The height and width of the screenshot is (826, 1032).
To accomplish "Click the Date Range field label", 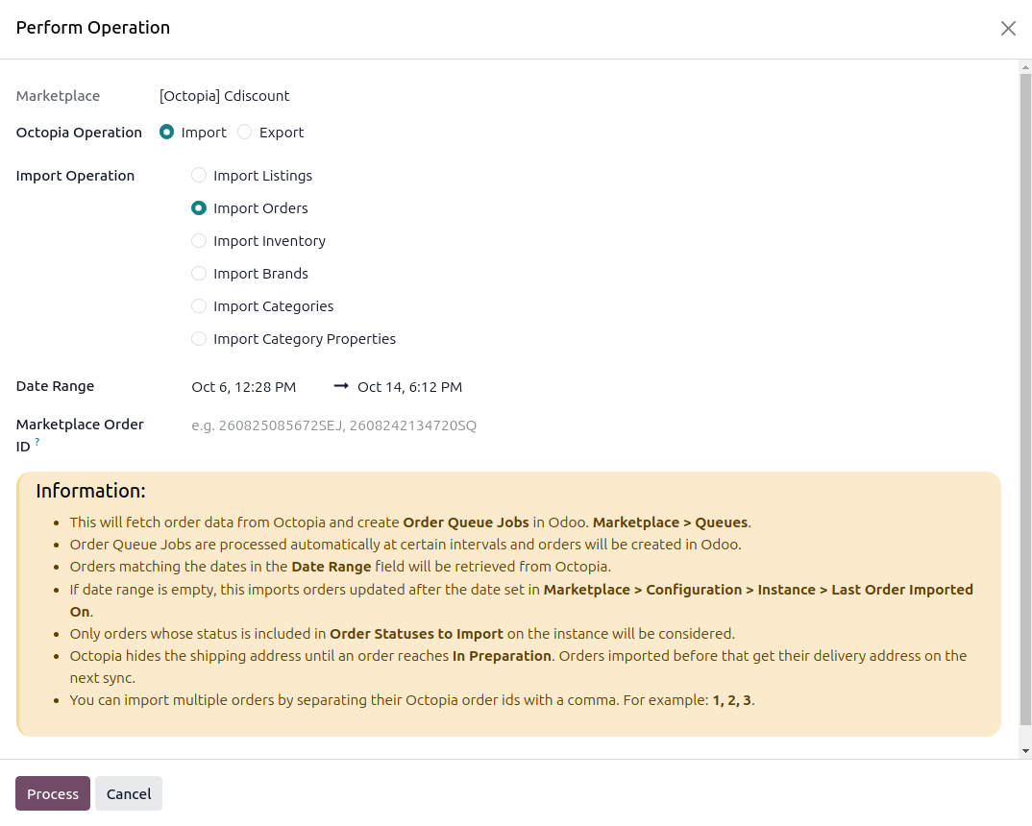I will pos(56,386).
